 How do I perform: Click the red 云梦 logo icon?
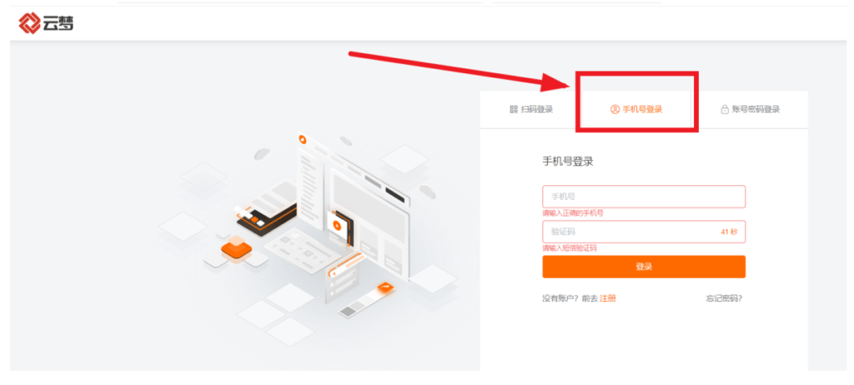[29, 23]
